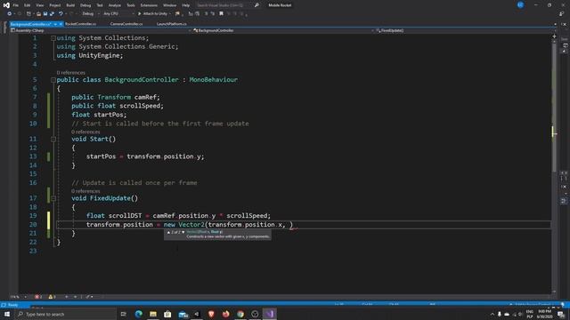Open File Explorer from taskbar

[153, 314]
